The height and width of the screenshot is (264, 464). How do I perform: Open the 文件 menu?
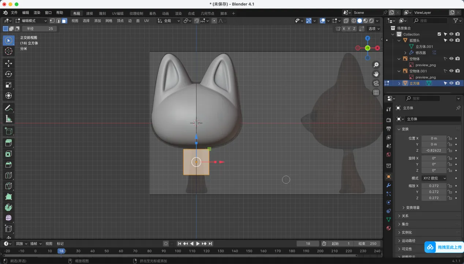pyautogui.click(x=14, y=13)
